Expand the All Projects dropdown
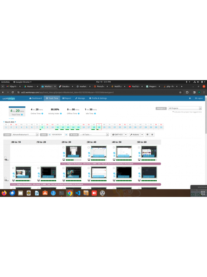Viewport: 207px width, 277px height. point(185,108)
